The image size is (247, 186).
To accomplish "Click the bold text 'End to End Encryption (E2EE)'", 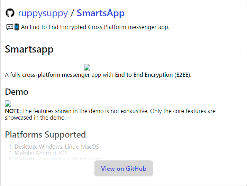I will click(x=152, y=75).
